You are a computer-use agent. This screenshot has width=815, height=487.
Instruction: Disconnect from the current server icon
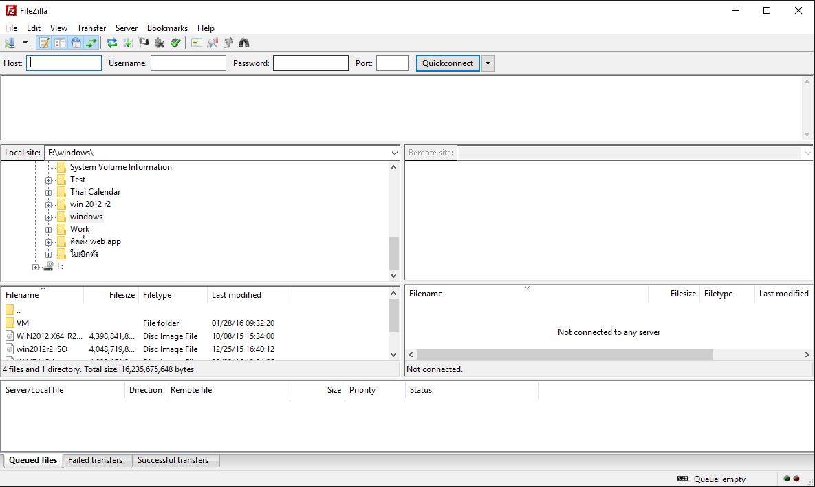pyautogui.click(x=160, y=43)
